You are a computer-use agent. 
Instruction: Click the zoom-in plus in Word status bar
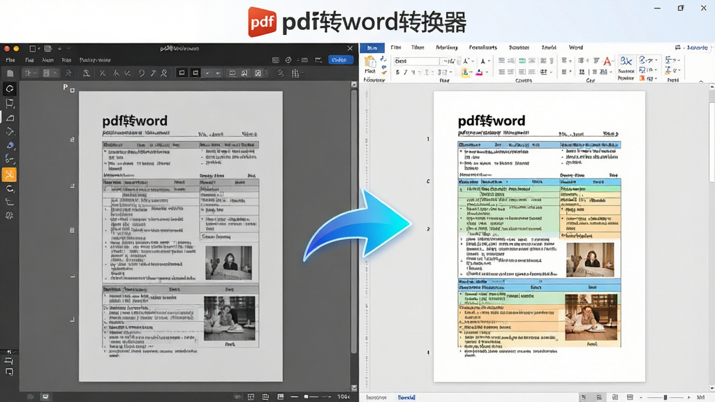(x=688, y=397)
